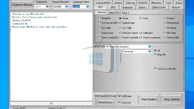Select the Read radio option
Viewport: 194px width, 109px height.
click(x=120, y=18)
